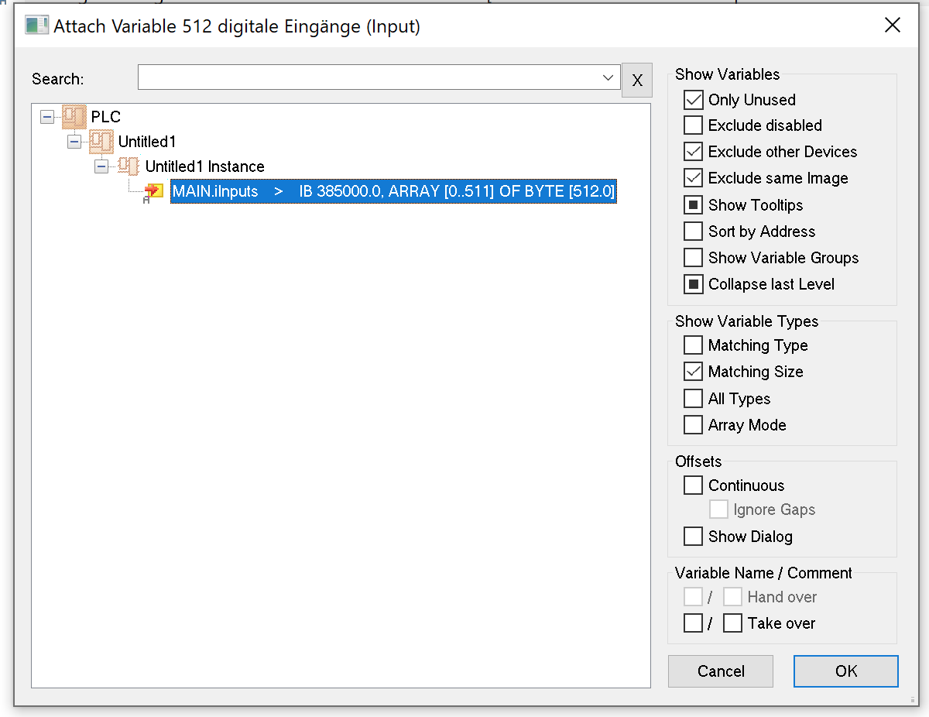Uncheck Exclude same Image
The height and width of the screenshot is (717, 929).
pyautogui.click(x=693, y=178)
